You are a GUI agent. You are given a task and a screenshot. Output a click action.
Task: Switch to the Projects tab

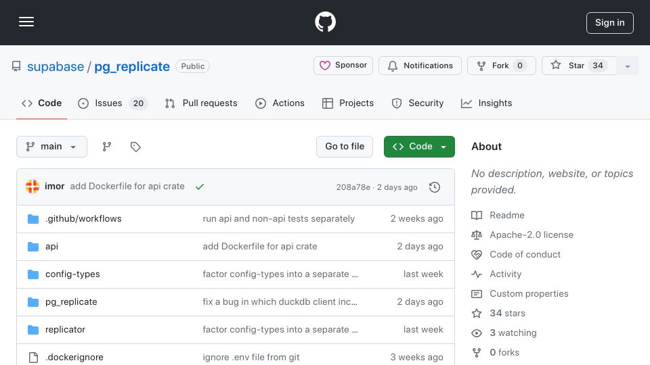point(348,103)
